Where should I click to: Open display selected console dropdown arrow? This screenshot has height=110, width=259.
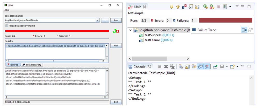[x=227, y=67]
